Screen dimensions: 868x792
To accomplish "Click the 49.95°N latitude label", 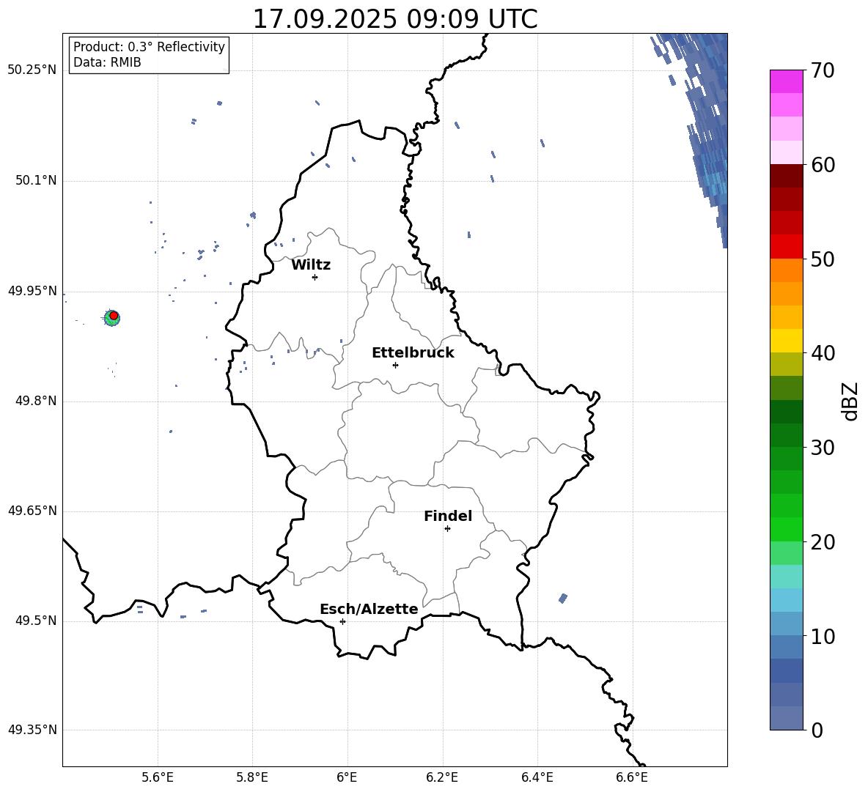I will click(x=32, y=291).
